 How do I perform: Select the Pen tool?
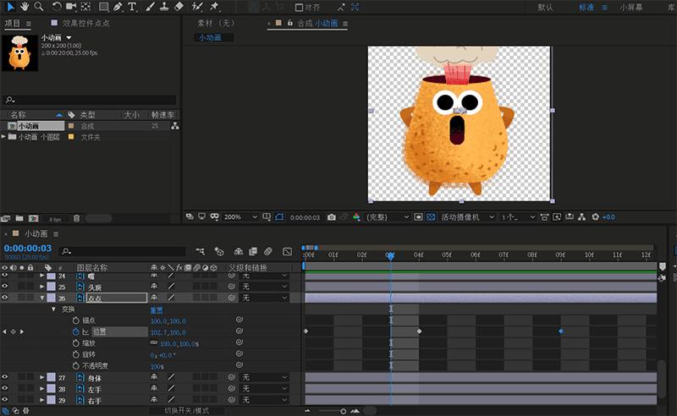click(117, 7)
